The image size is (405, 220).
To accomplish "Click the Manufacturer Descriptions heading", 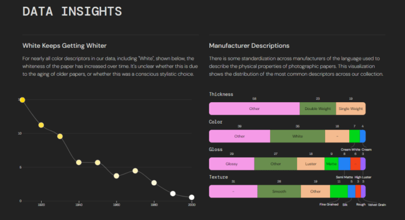I will pos(249,45).
